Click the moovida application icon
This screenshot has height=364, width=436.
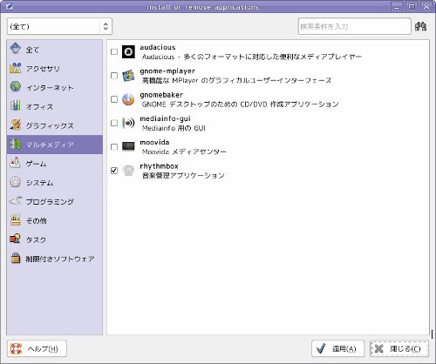tap(128, 146)
